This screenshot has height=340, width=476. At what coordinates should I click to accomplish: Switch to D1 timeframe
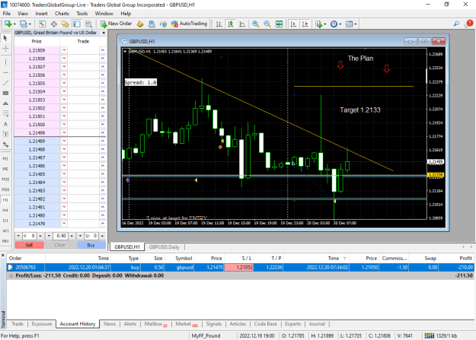point(5,221)
